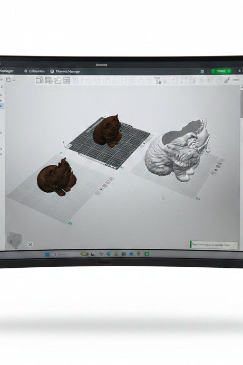Viewport: 243px width, 365px height.
Task: Select the white cat model on plate 03
Action: (x=178, y=149)
